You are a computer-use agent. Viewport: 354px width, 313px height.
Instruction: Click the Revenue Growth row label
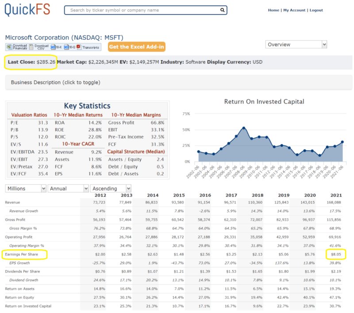coord(24,211)
